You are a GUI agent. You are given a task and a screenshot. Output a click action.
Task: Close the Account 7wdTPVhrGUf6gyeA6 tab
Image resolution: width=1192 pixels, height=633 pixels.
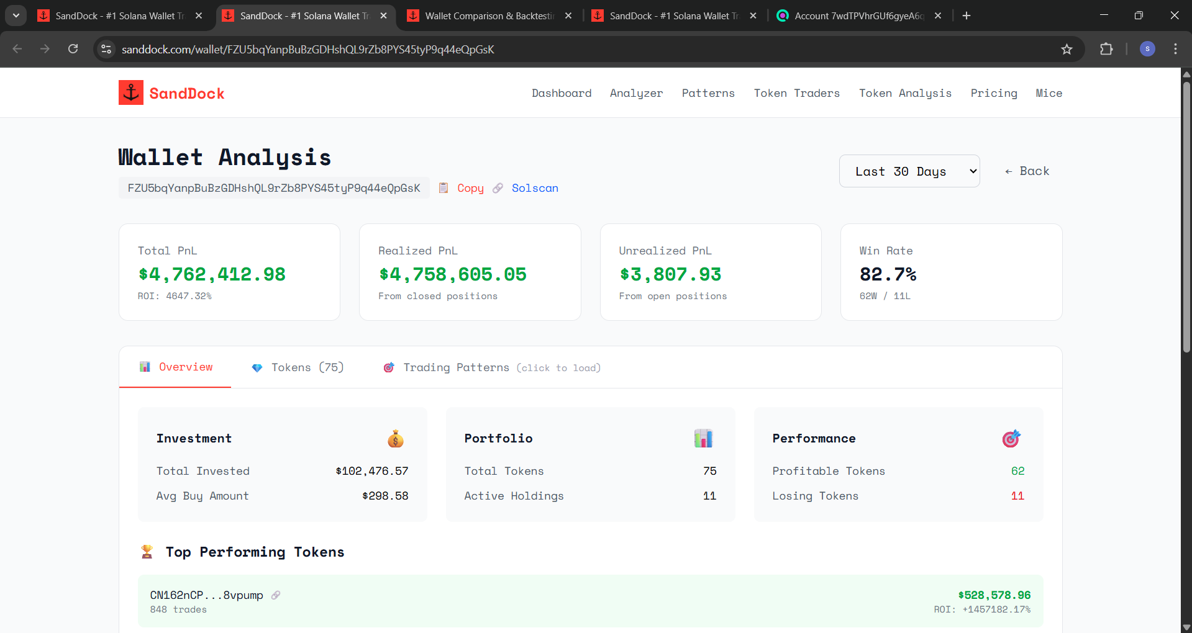[938, 16]
